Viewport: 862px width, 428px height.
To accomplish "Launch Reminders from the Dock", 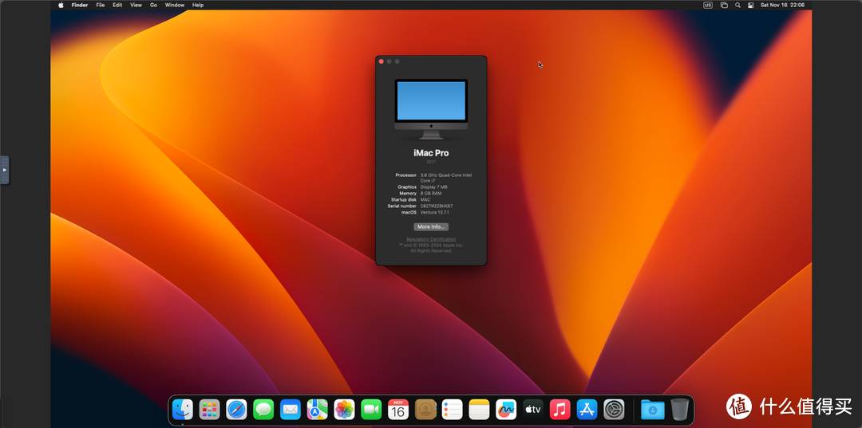I will [x=452, y=410].
